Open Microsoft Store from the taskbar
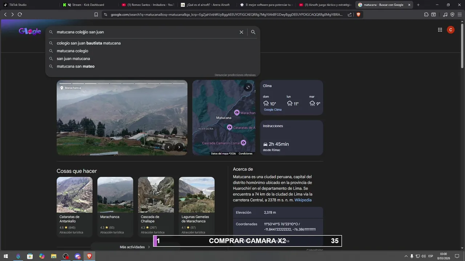Image resolution: width=465 pixels, height=261 pixels. point(30,256)
